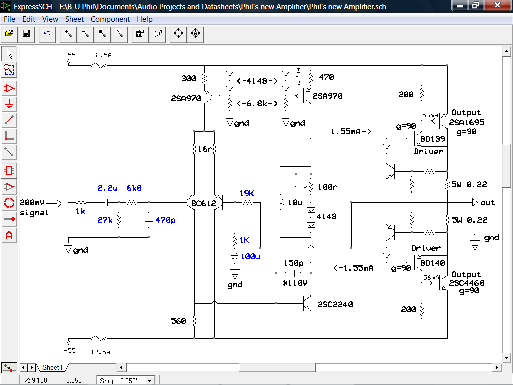This screenshot has height=385, width=513.
Task: Click horizontal scrollbar left arrow
Action: (x=121, y=367)
